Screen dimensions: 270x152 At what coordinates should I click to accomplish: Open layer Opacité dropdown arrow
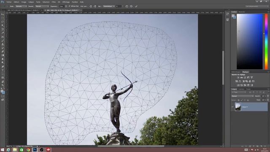click(268, 96)
